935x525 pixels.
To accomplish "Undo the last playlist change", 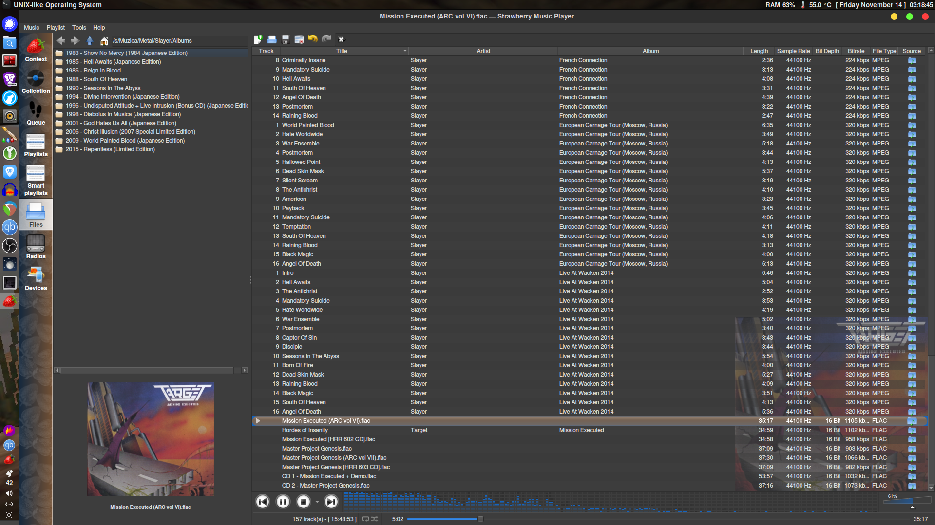I will tap(313, 39).
